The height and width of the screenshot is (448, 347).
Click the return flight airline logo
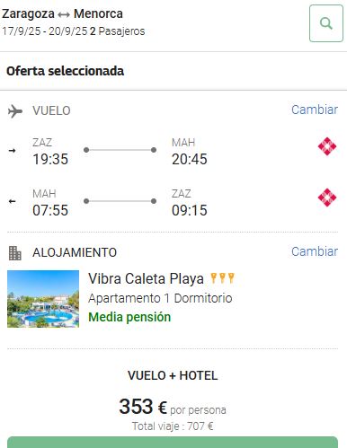pos(327,198)
